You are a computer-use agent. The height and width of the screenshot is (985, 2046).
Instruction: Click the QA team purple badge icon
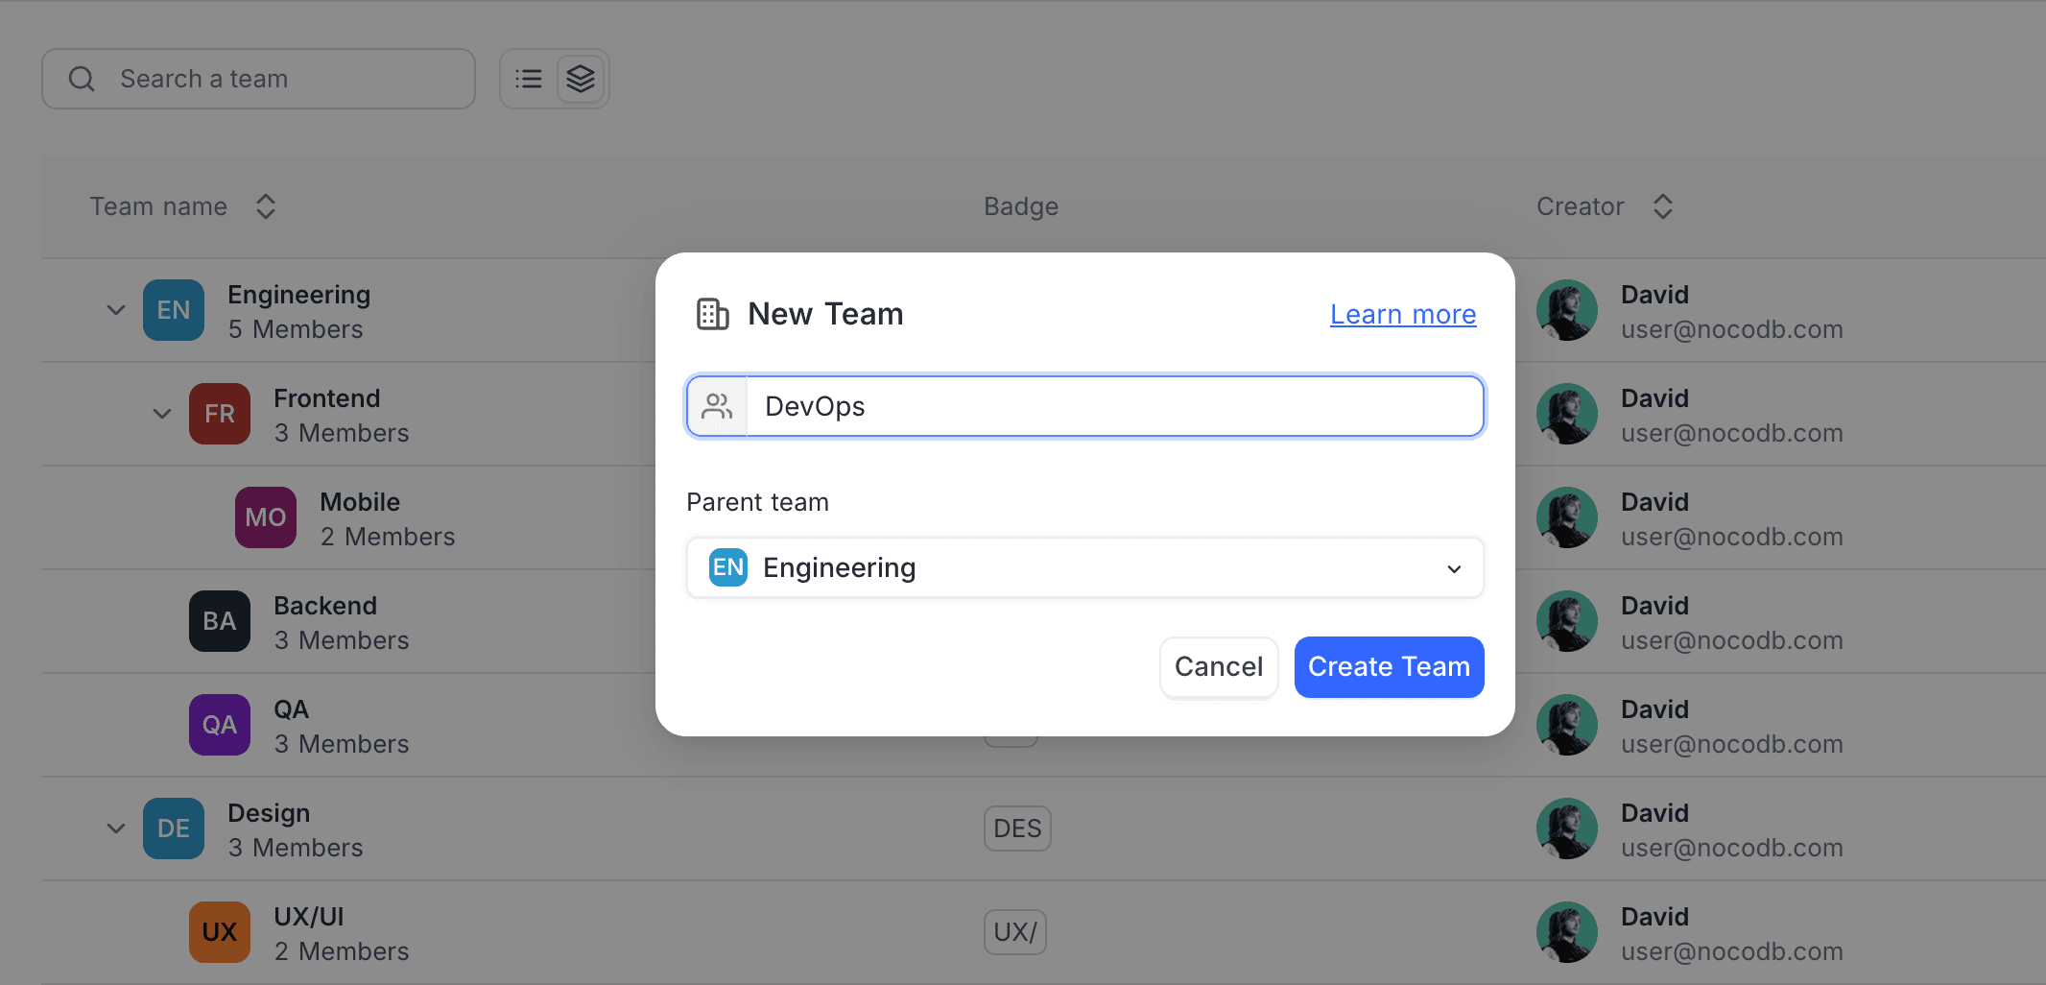point(220,725)
